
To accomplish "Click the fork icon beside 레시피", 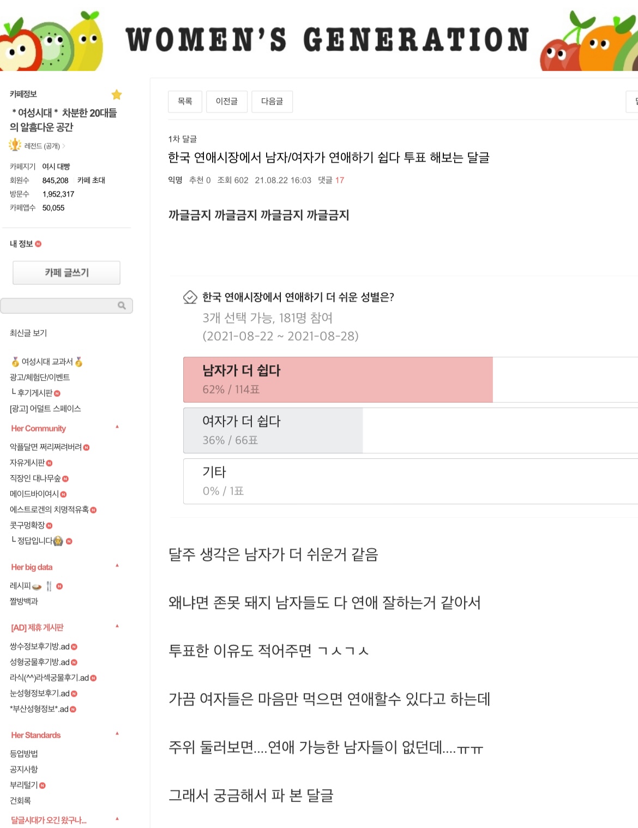I will coord(49,586).
